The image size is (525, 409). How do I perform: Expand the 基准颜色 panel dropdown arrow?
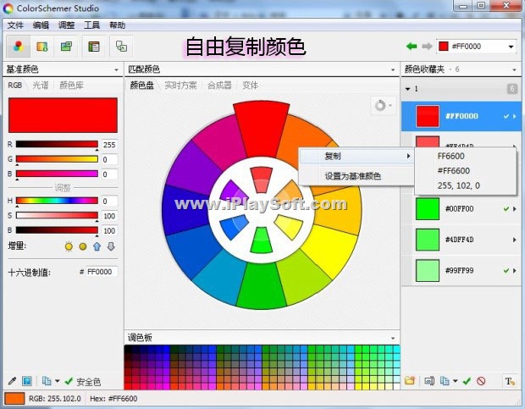click(116, 70)
